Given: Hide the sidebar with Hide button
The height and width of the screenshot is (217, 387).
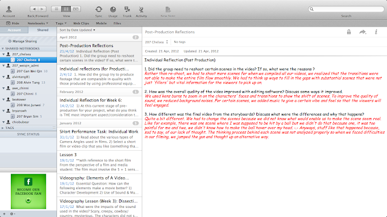Looking at the screenshot, I should [x=13, y=24].
